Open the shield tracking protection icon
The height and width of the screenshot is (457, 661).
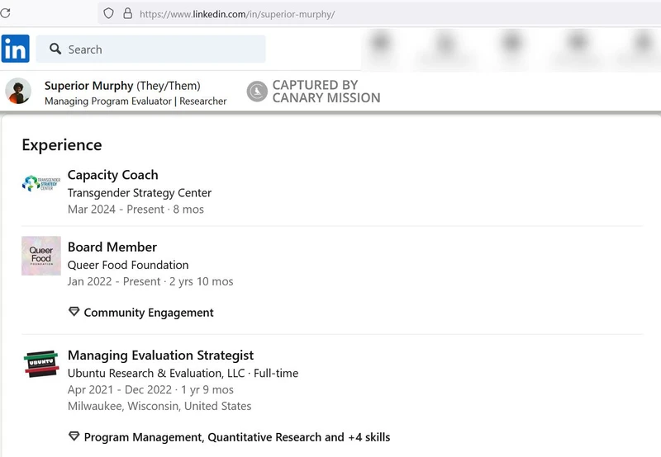109,13
